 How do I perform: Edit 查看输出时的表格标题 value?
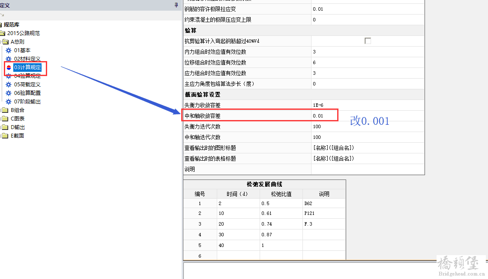[x=368, y=158]
